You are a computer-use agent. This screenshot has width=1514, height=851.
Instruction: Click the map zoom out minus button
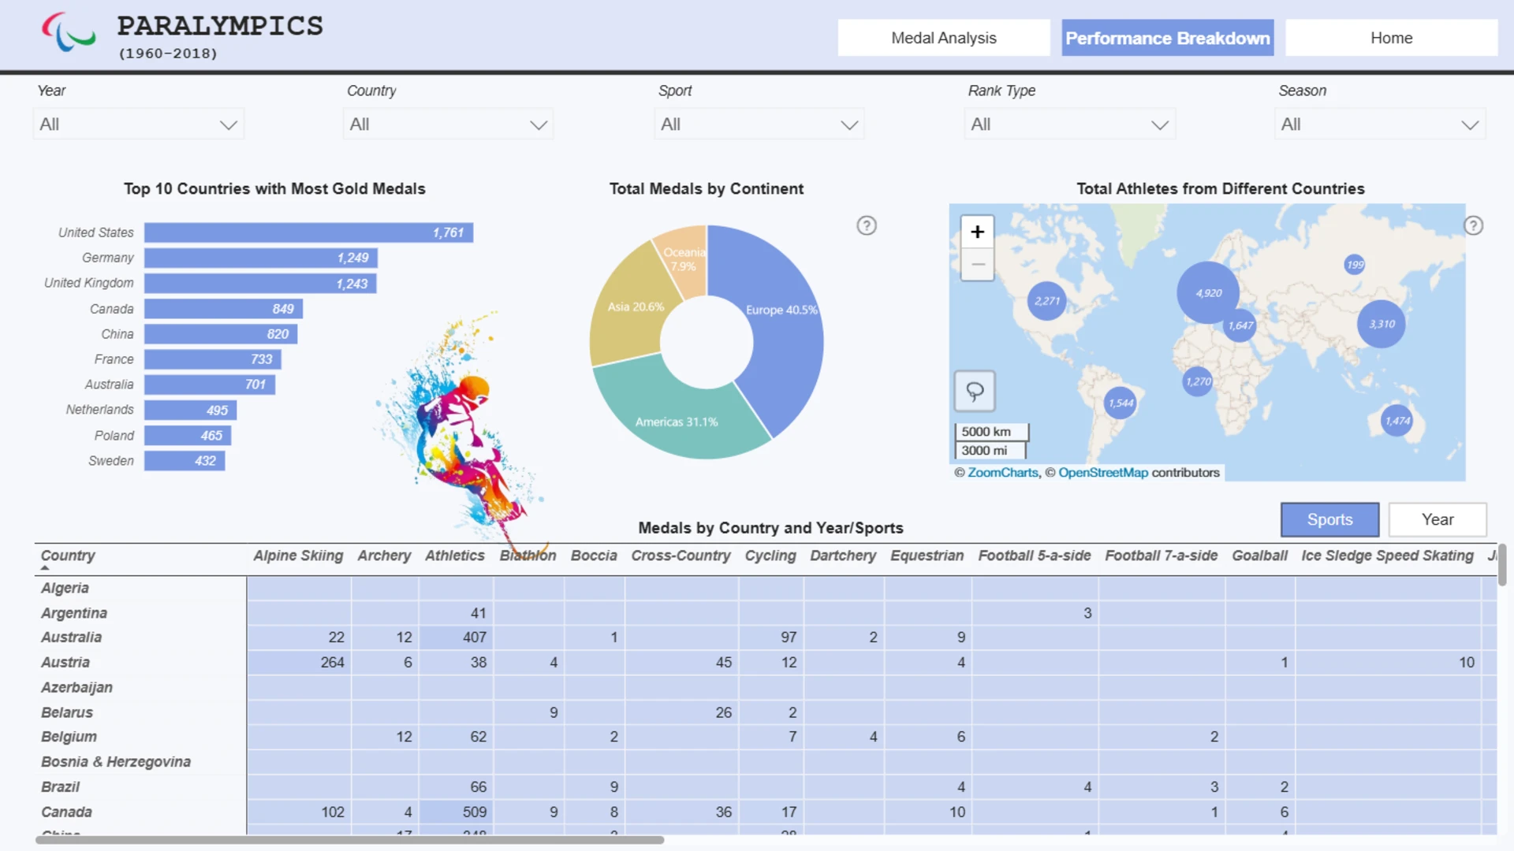click(x=977, y=264)
